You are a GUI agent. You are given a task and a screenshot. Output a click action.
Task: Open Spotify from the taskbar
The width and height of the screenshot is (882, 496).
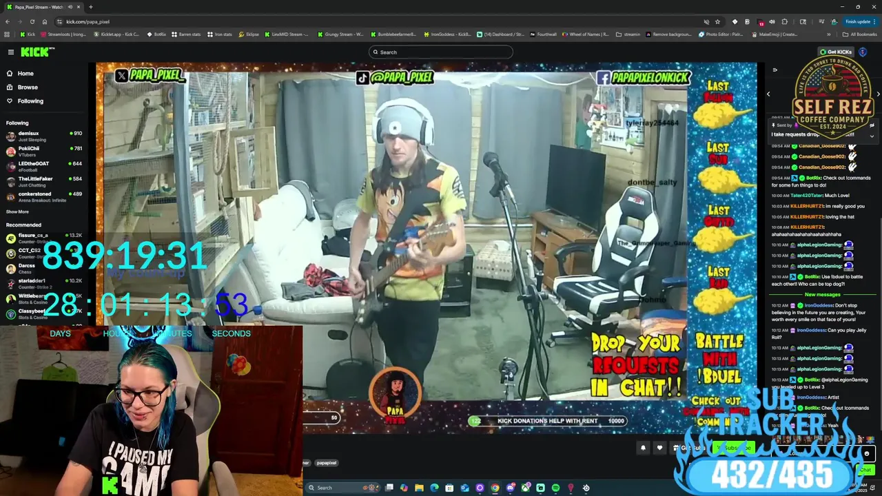[555, 488]
